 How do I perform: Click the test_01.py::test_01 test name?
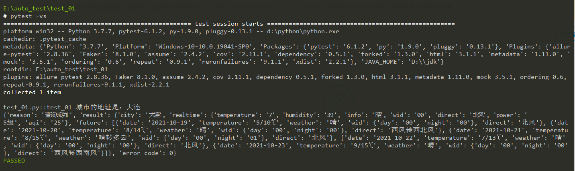[37, 107]
